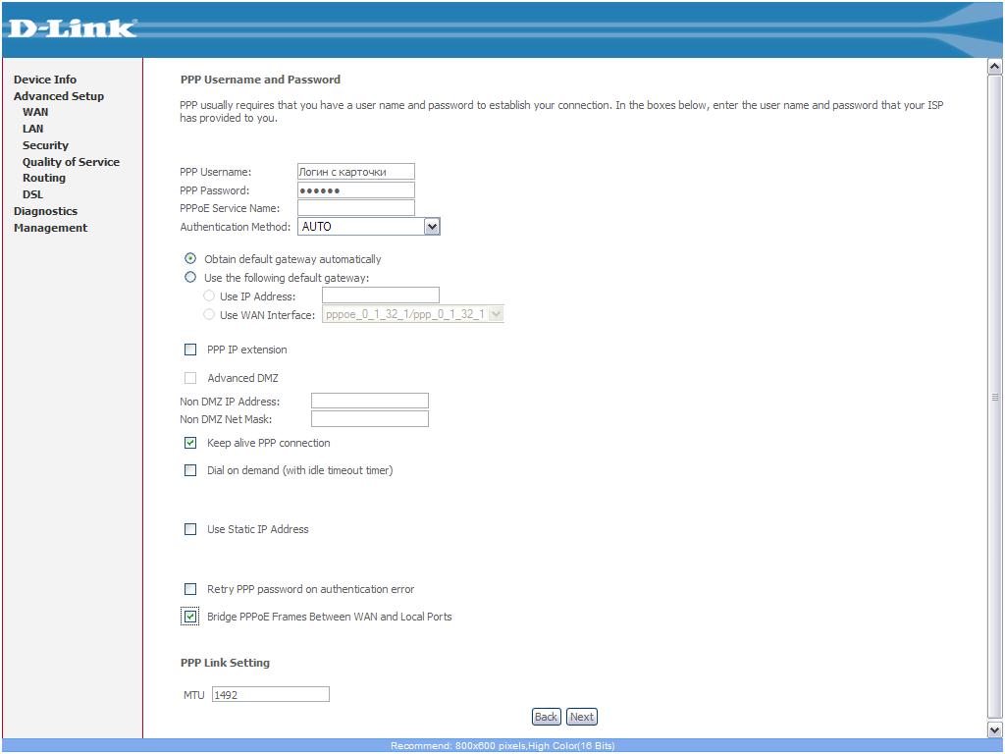1005x754 pixels.
Task: Click the vertical scrollbar thumb
Action: (x=995, y=398)
